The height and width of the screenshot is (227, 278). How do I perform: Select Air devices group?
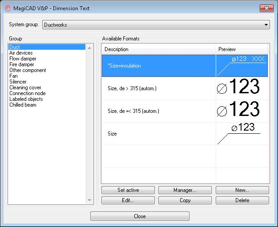click(x=21, y=53)
